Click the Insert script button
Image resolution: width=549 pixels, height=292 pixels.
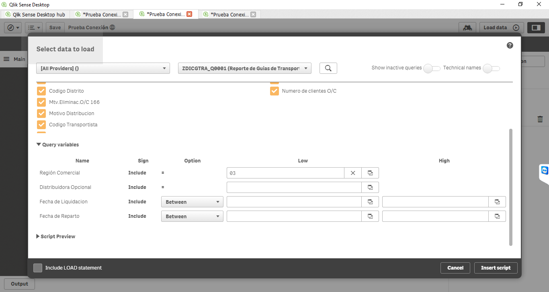[x=496, y=268]
